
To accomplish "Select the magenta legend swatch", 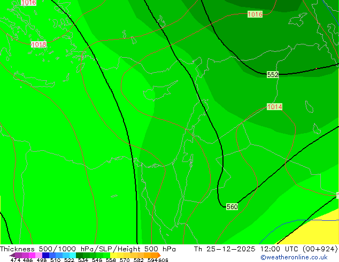I will 32,255.
